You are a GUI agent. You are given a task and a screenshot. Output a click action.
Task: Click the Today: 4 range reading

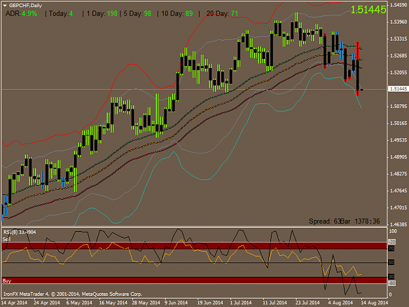(x=61, y=14)
